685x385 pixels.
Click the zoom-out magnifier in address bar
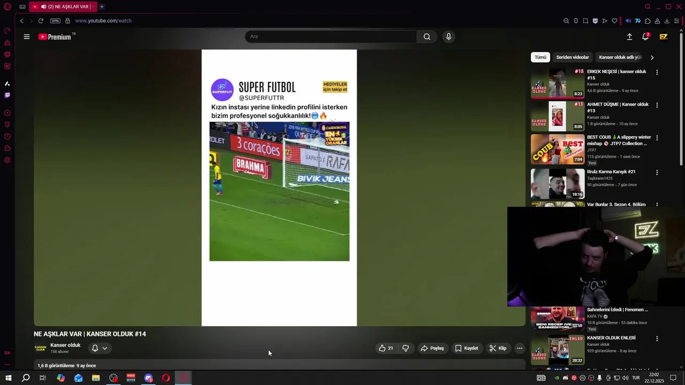click(x=566, y=21)
